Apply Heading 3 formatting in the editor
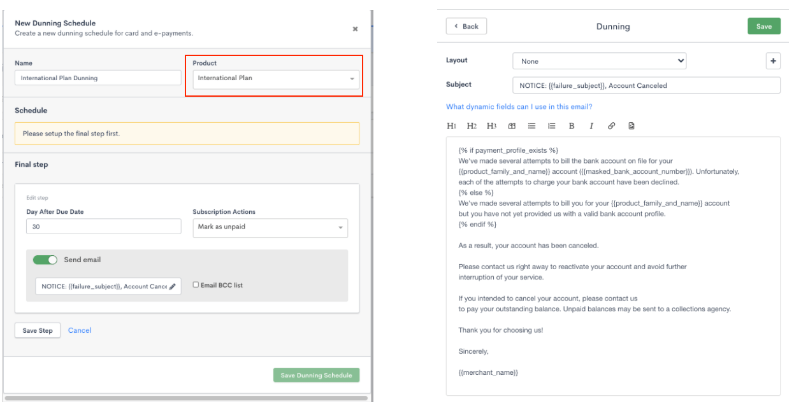The width and height of the screenshot is (794, 406). [x=491, y=126]
